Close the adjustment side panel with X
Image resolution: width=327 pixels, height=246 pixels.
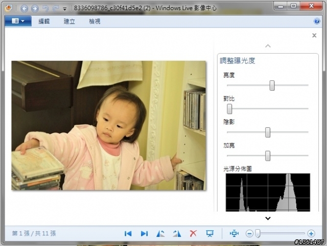pos(314,35)
